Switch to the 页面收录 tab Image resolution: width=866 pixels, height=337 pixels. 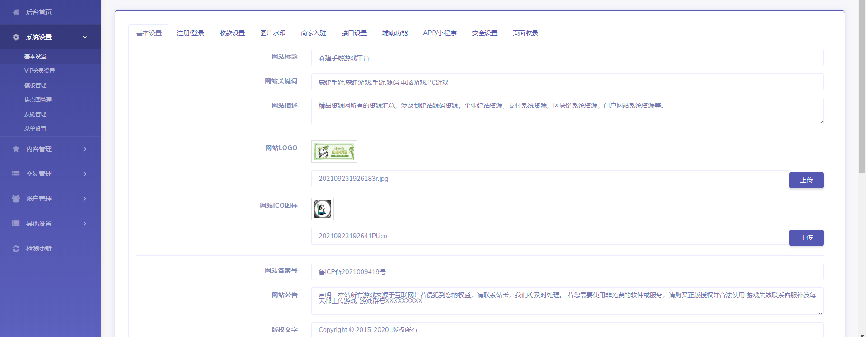pyautogui.click(x=525, y=33)
